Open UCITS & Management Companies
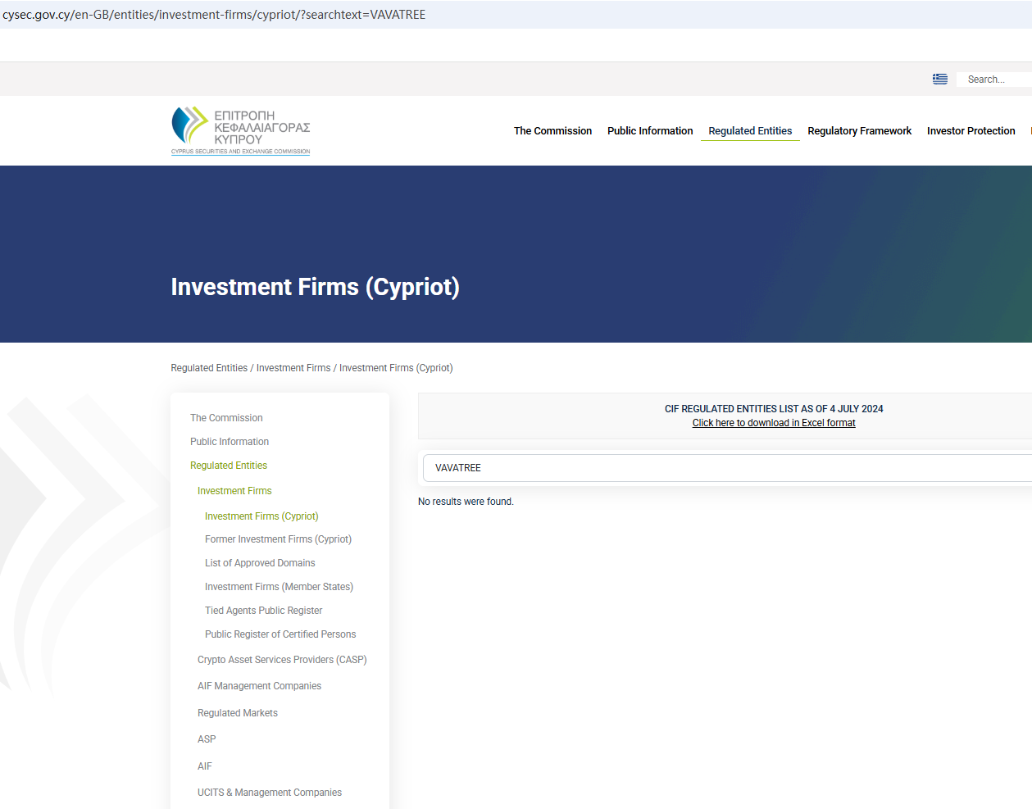1032x809 pixels. pos(270,793)
